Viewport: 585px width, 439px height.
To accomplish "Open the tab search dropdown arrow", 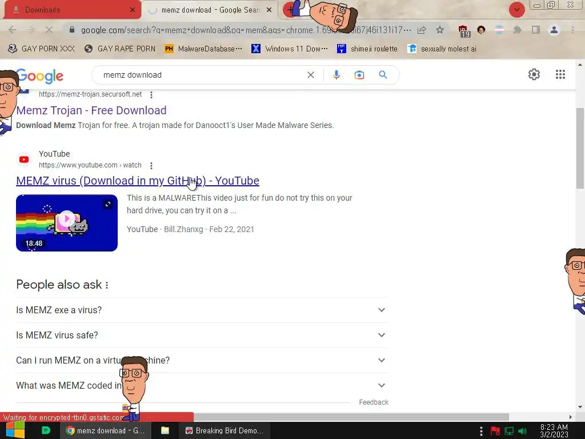I will pos(516,10).
